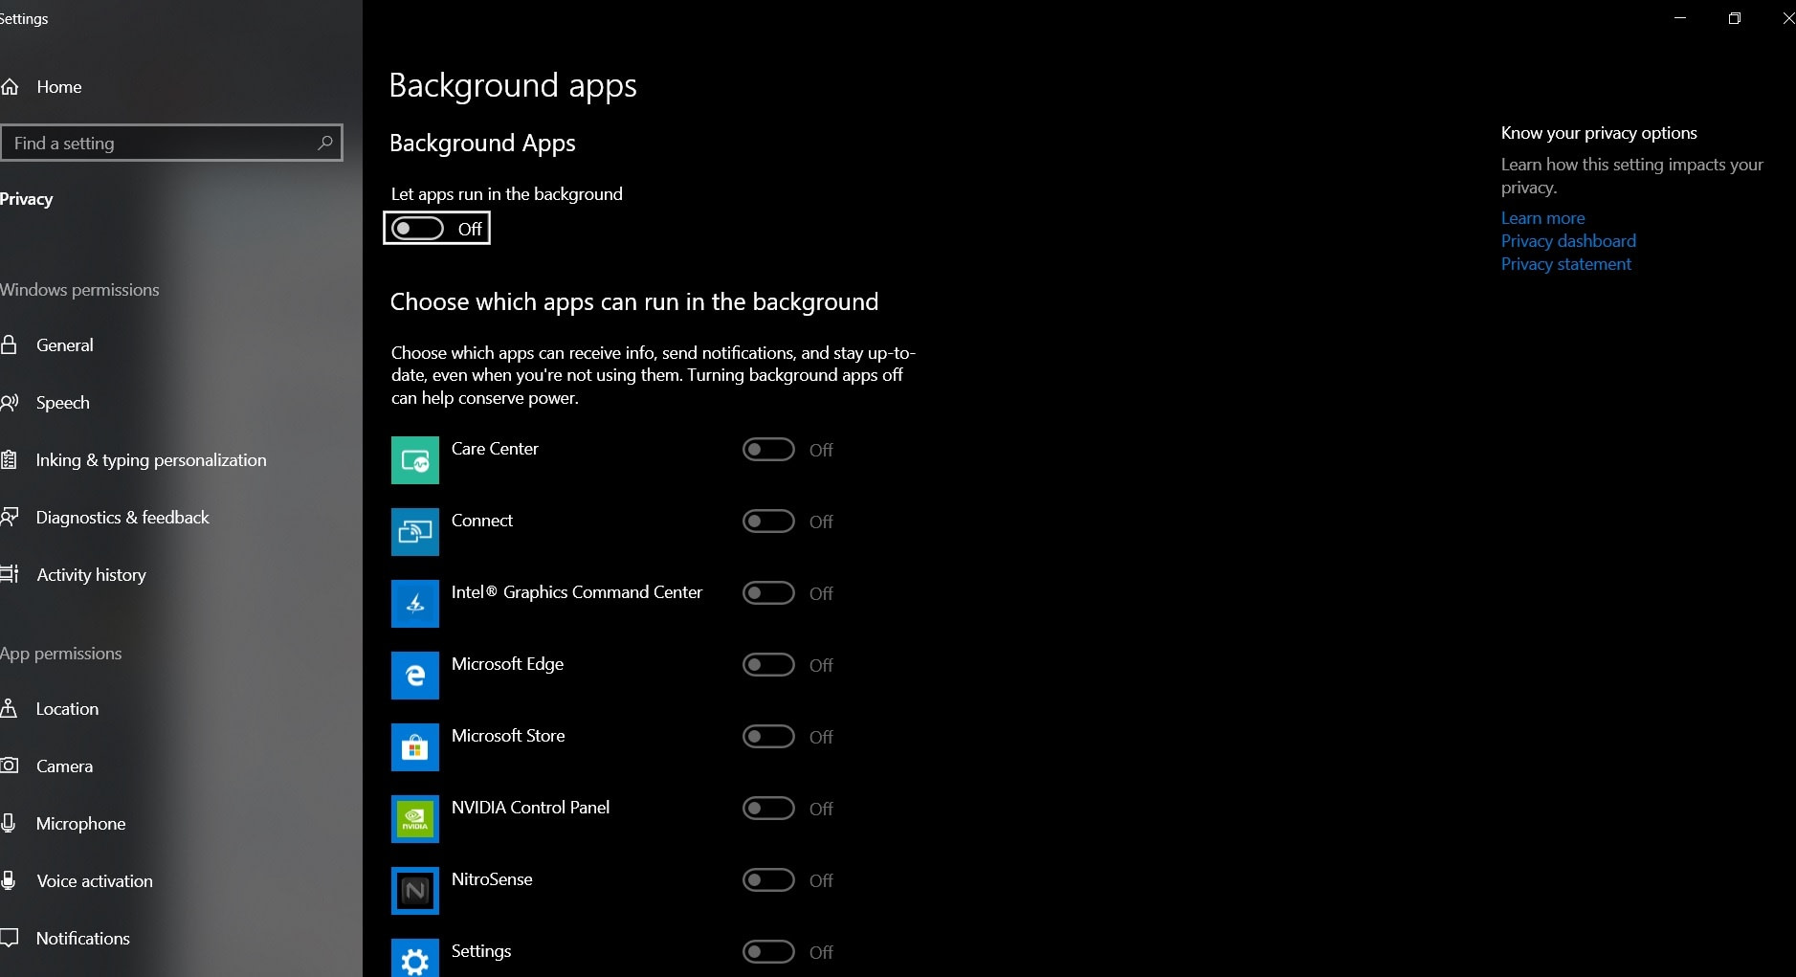The width and height of the screenshot is (1796, 977).
Task: Restore down the Settings window
Action: point(1734,18)
